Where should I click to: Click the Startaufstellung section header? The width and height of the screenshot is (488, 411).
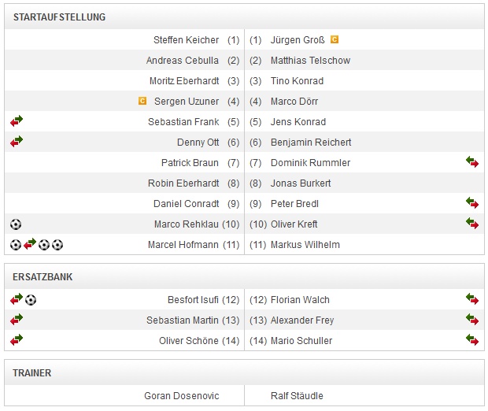59,17
